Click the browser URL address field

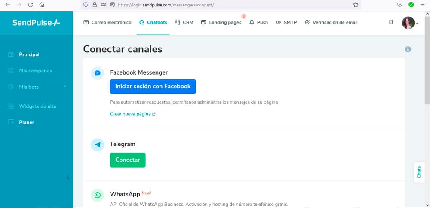coord(232,5)
